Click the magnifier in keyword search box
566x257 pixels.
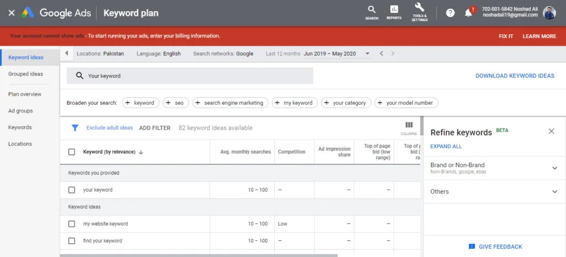coord(80,76)
